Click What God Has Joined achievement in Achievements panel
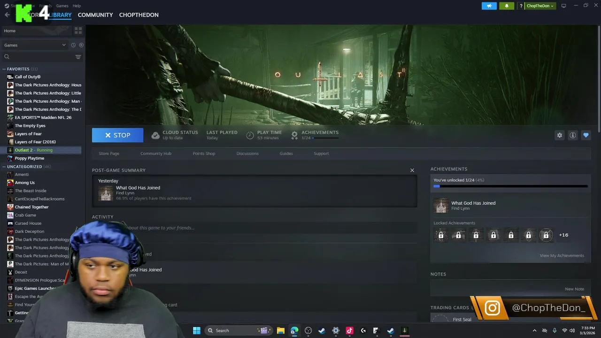601x338 pixels. point(473,203)
